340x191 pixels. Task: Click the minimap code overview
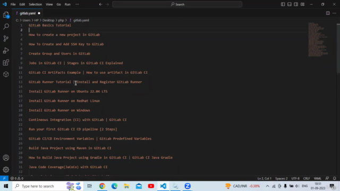point(318,39)
